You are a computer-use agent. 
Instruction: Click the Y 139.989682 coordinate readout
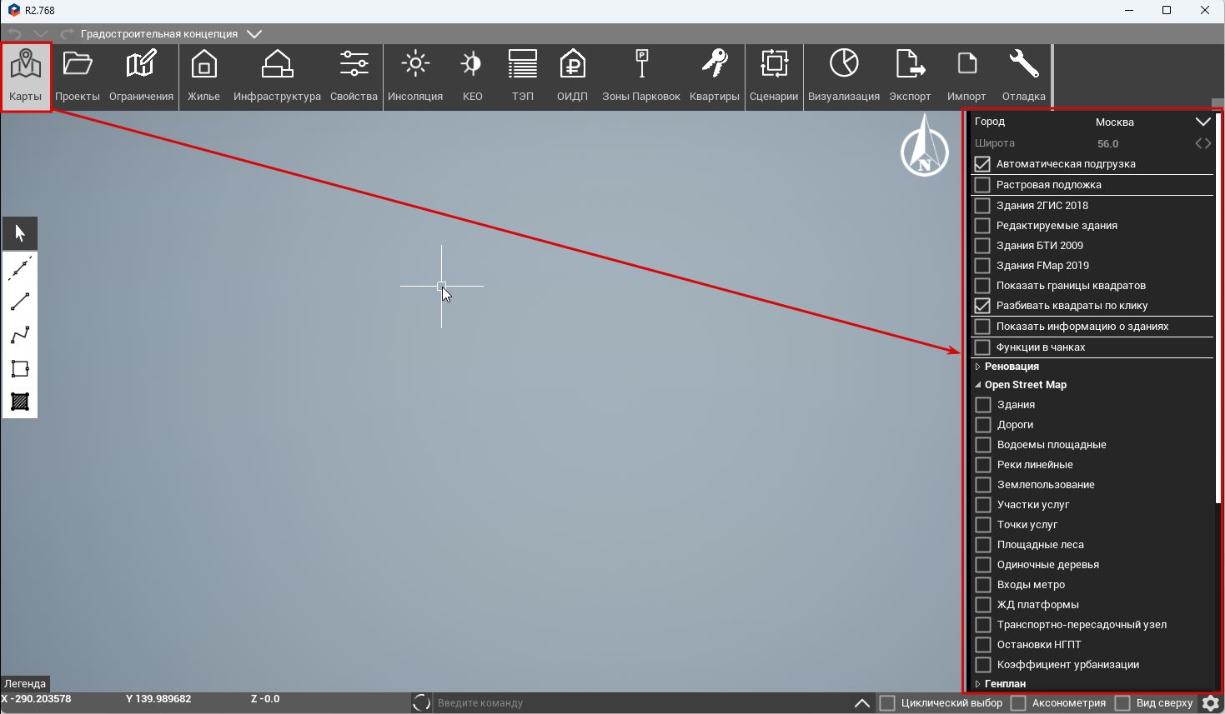[158, 699]
